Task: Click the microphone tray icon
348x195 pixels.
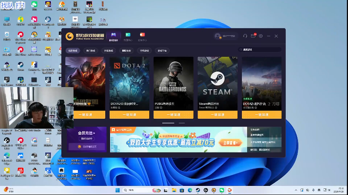Action: pos(313,190)
